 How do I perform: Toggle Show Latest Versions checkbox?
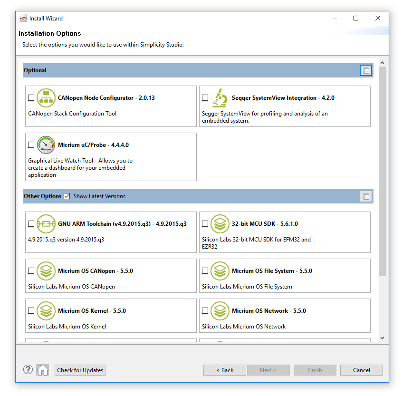67,196
